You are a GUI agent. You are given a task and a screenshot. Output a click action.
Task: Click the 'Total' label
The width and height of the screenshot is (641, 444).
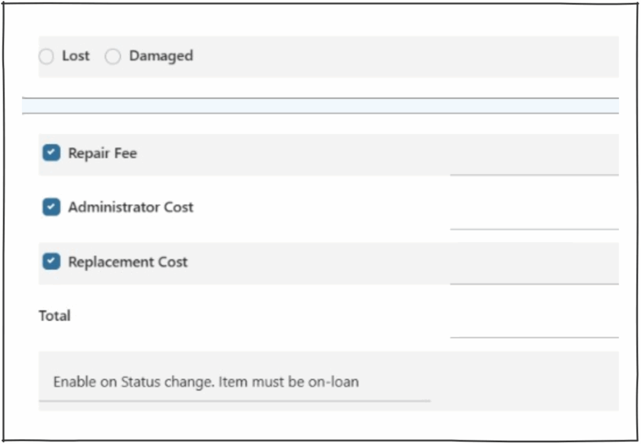[54, 316]
